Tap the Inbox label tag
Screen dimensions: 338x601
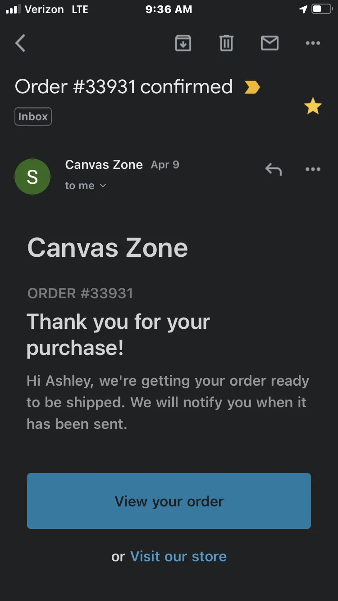point(33,117)
